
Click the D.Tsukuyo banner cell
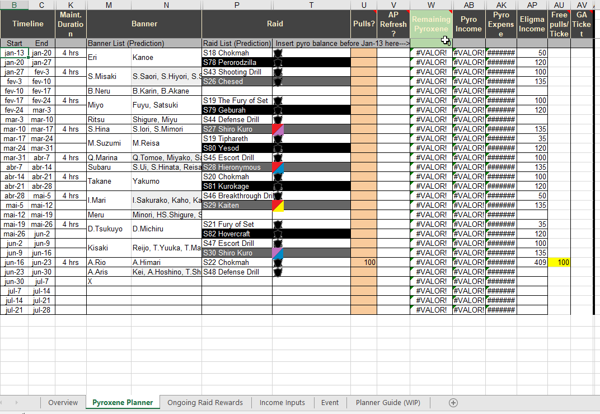tap(109, 229)
